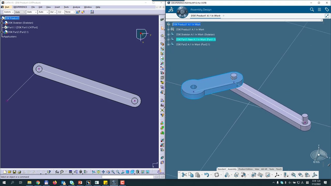331x186 pixels.
Task: Click the Open file icon in CATIA V5
Action: 10,172
